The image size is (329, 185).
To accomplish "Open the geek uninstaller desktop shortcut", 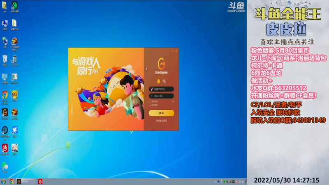I will 14,60.
